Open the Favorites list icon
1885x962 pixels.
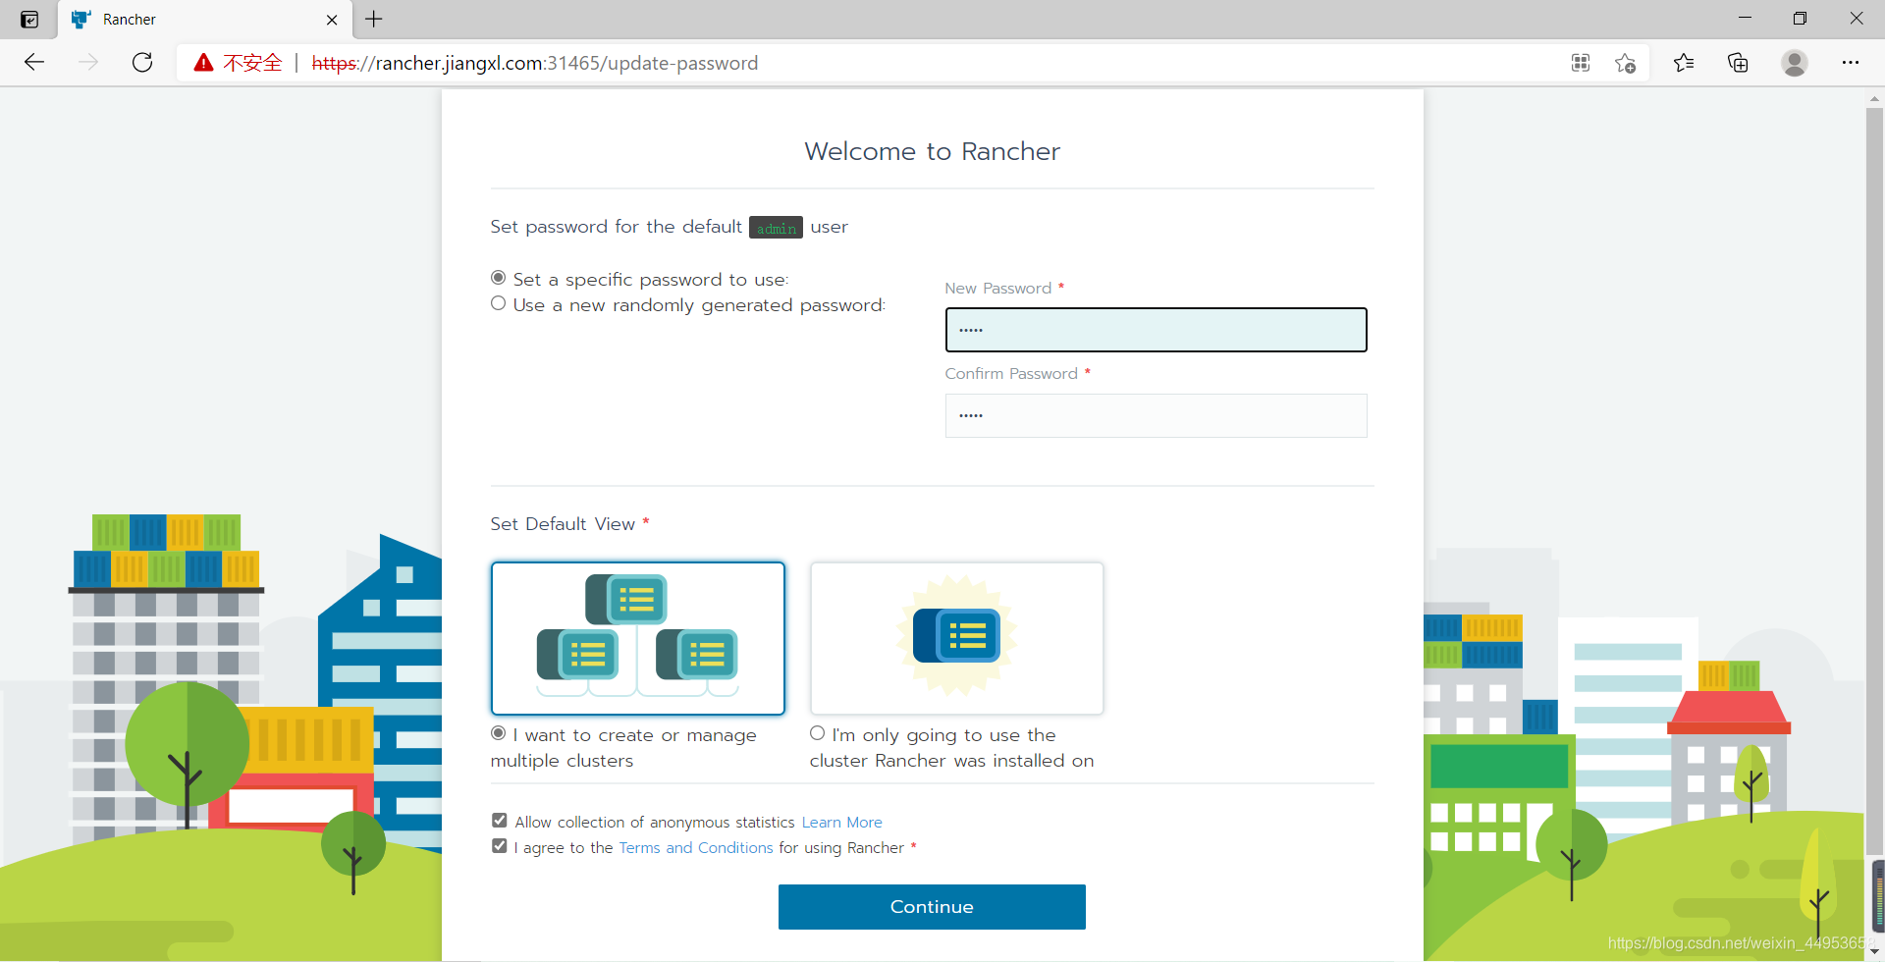(x=1684, y=63)
